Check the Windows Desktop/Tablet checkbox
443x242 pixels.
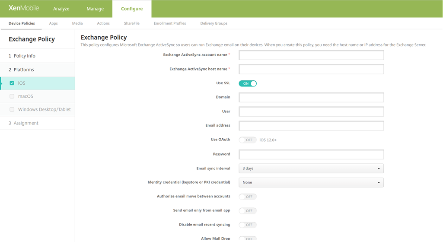click(x=12, y=109)
